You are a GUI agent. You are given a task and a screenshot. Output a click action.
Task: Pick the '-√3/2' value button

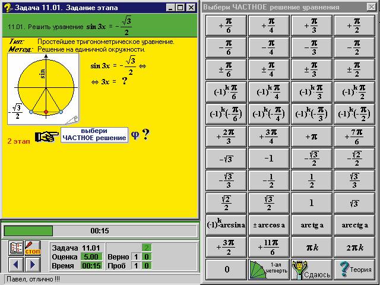(x=311, y=159)
